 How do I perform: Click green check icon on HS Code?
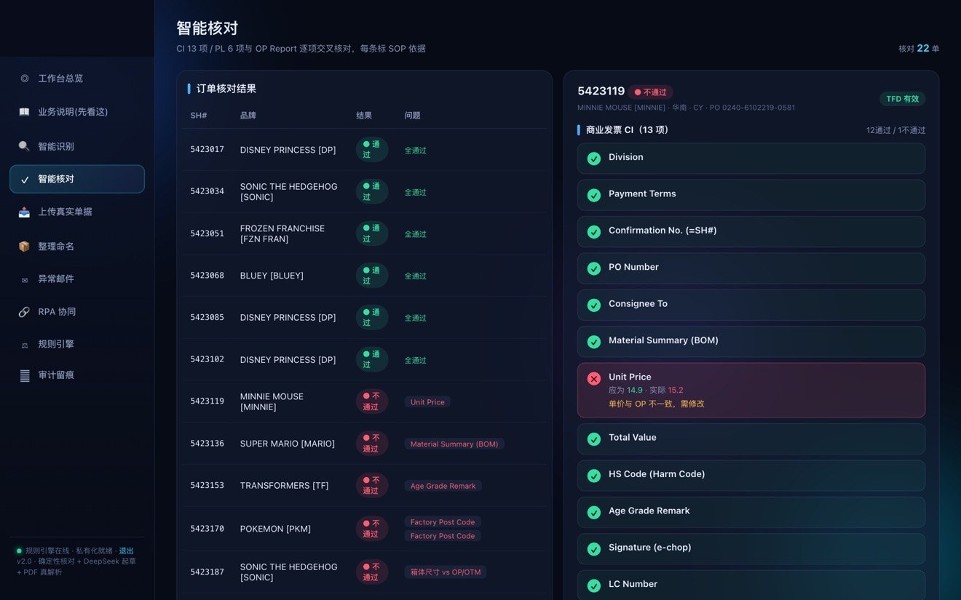pos(594,475)
